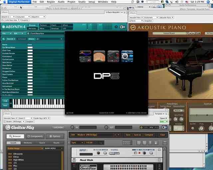Toggle Akoustik Piano equalizer On/Off button
This screenshot has width=213, height=170.
tap(192, 128)
